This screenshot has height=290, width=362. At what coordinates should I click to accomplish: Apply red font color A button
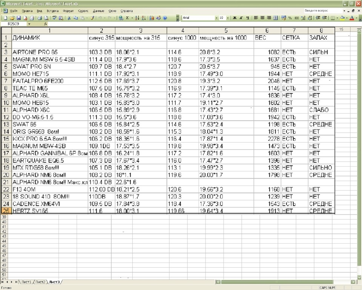tap(352, 18)
